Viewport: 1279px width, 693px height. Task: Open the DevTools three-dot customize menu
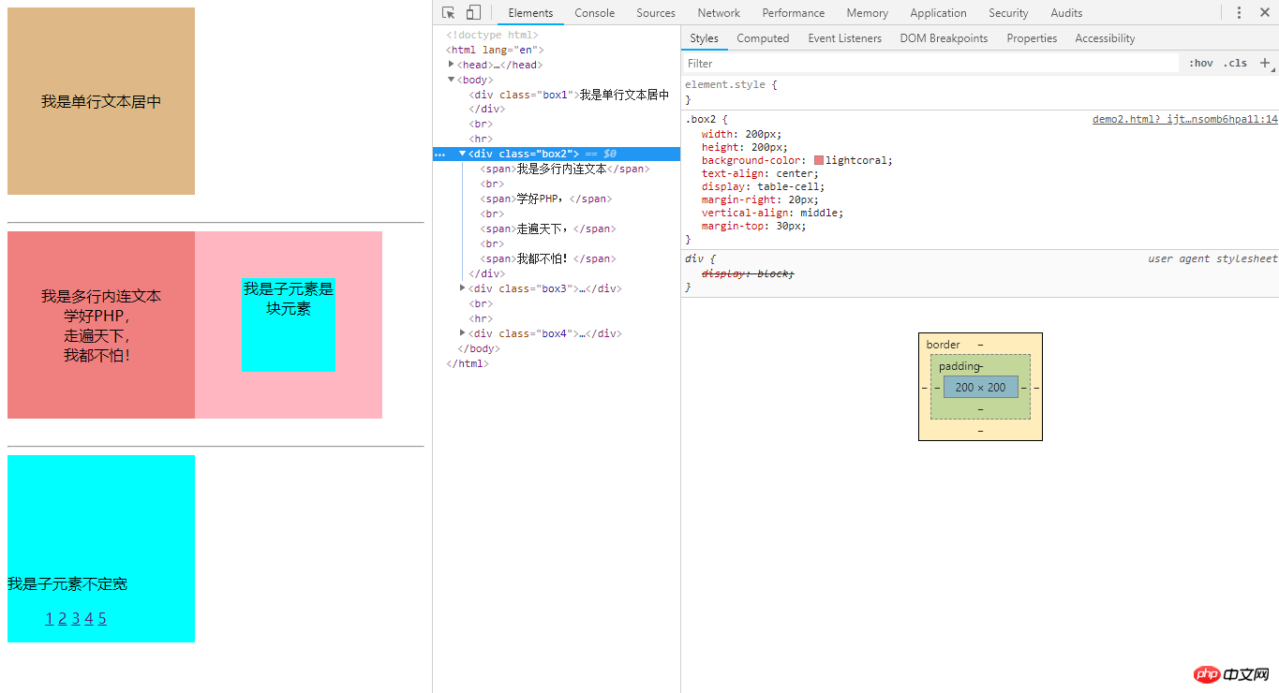click(x=1239, y=13)
